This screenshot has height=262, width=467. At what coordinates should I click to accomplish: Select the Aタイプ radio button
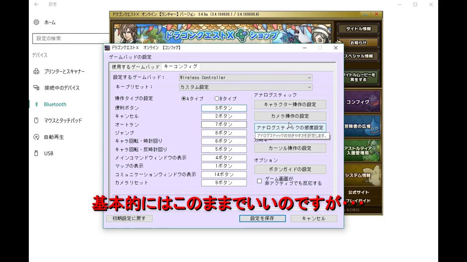184,99
